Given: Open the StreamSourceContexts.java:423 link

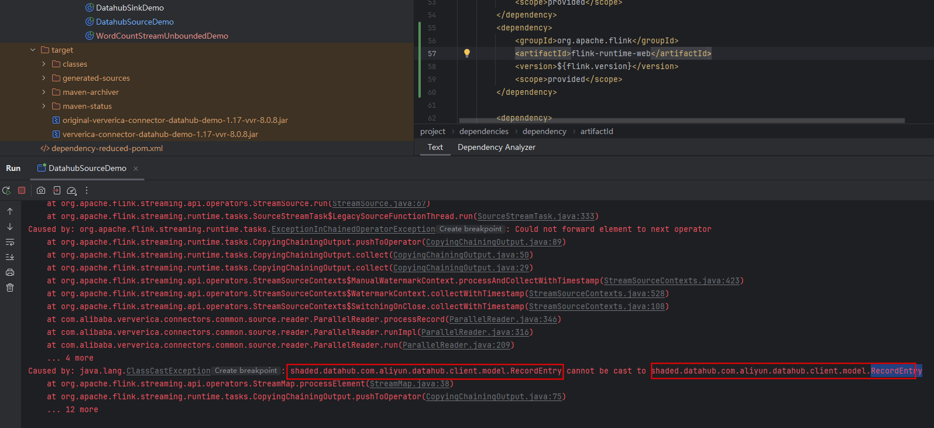Looking at the screenshot, I should click(x=672, y=280).
